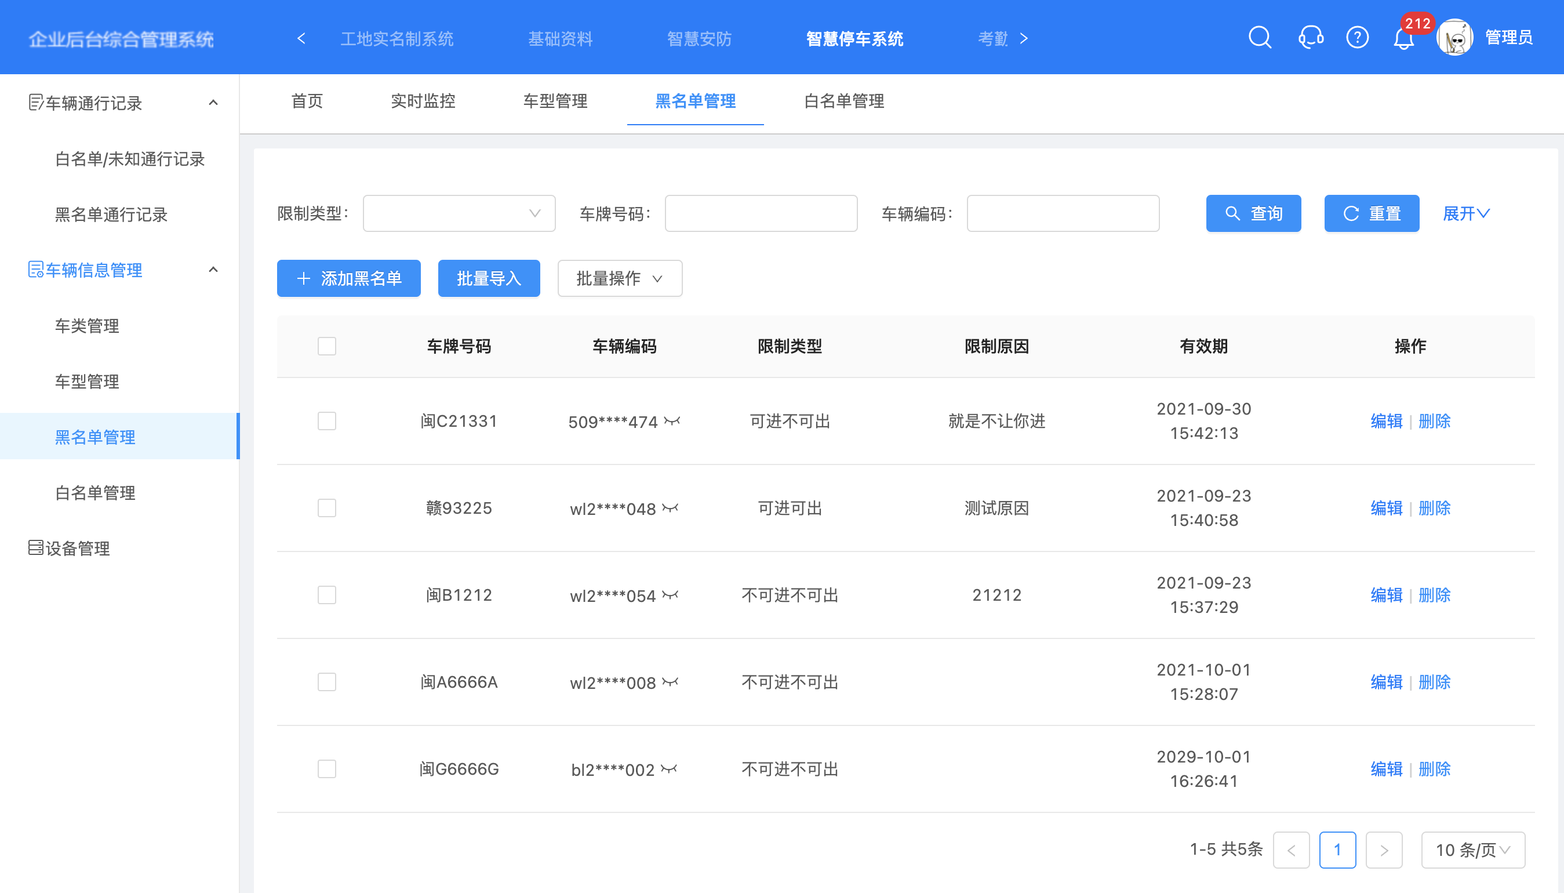This screenshot has height=893, width=1564.
Task: Open customer service headset icon
Action: point(1310,38)
